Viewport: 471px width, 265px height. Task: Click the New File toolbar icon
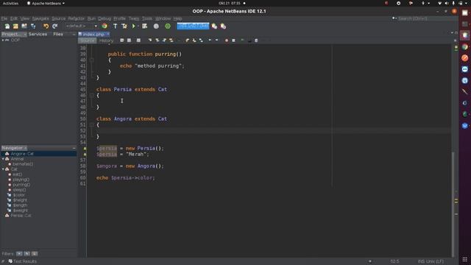click(7, 26)
